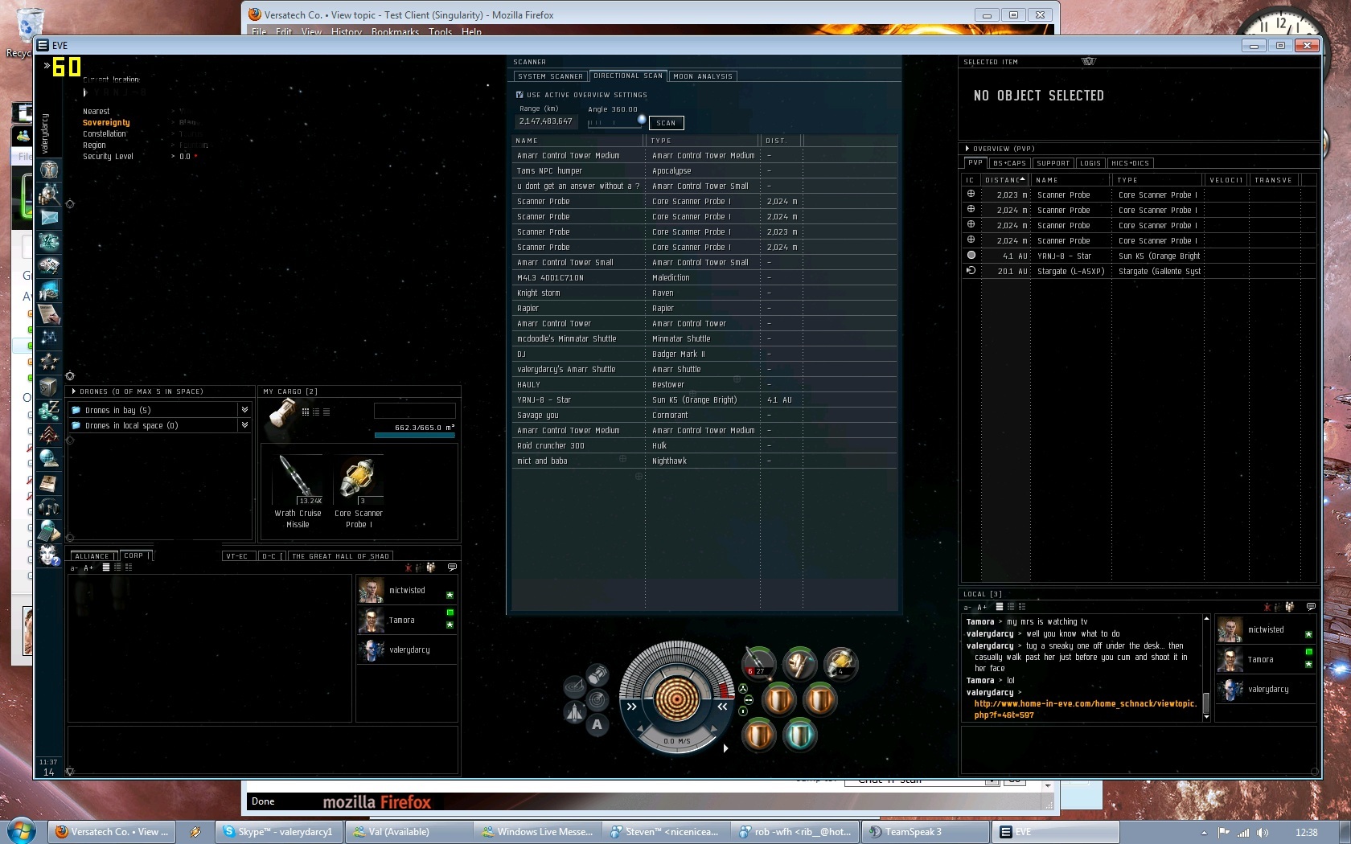Open the Skype taskbar button

[279, 832]
